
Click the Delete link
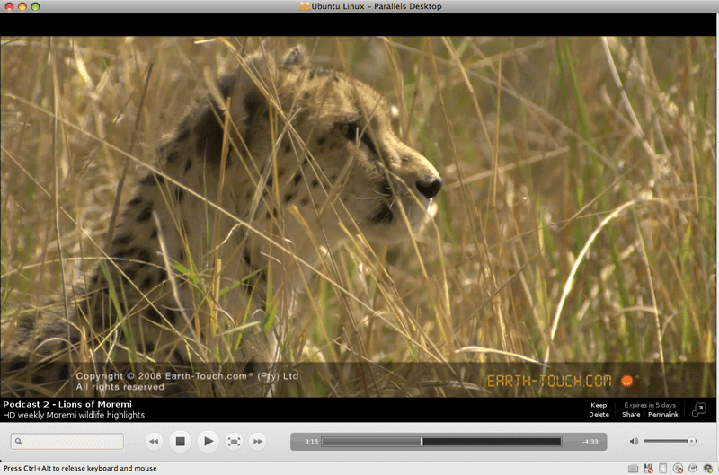[599, 415]
